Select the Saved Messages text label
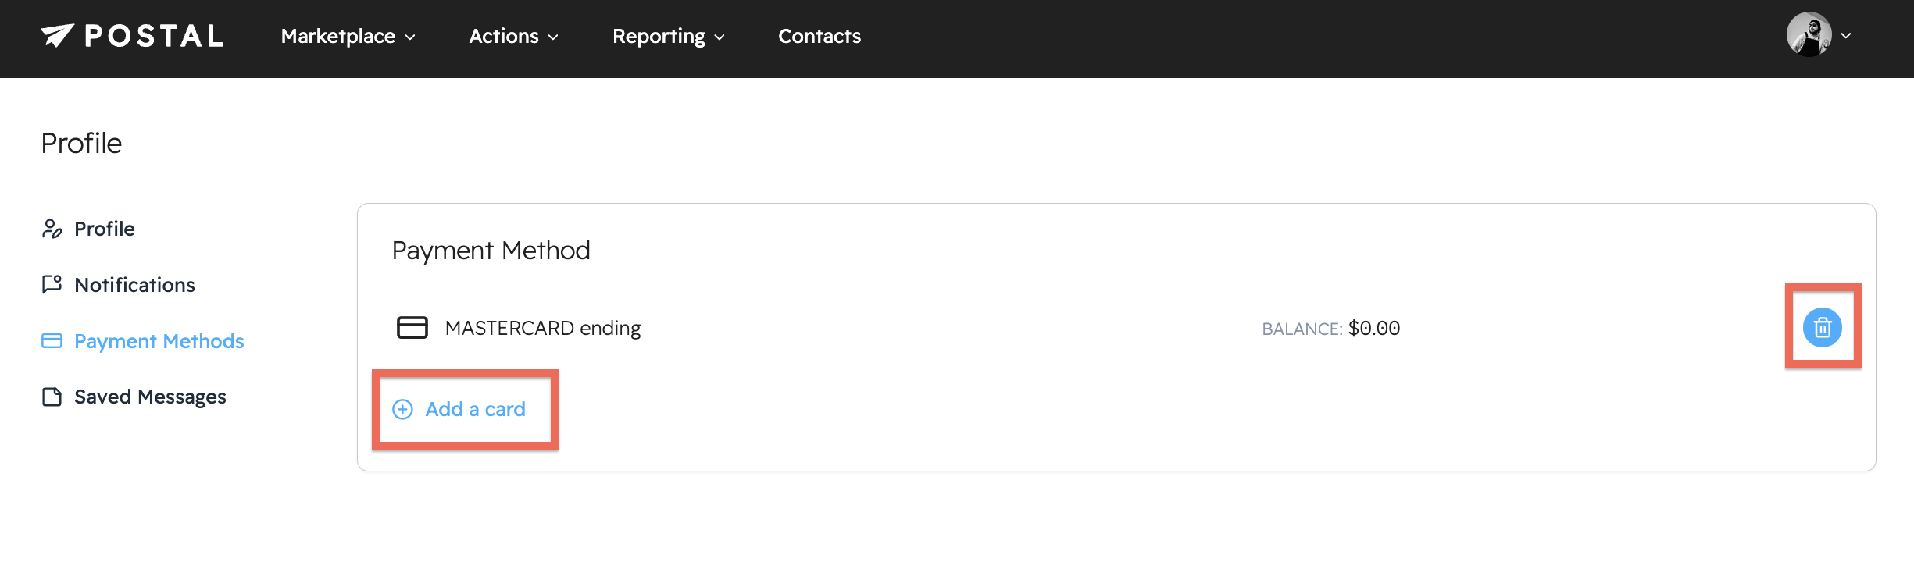 150,397
